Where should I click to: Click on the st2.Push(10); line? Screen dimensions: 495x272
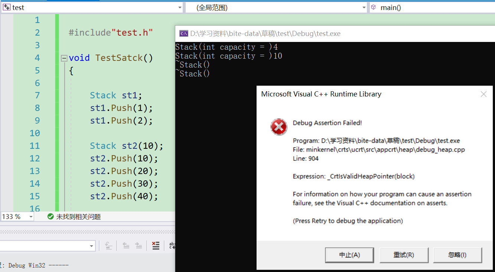click(124, 158)
